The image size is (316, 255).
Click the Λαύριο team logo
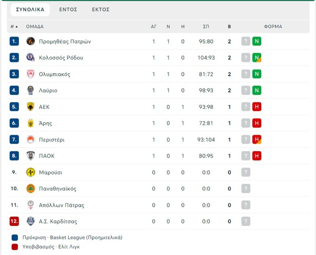click(30, 90)
